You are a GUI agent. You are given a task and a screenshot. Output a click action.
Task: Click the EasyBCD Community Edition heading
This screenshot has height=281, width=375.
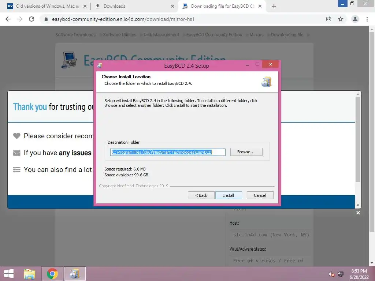(155, 60)
